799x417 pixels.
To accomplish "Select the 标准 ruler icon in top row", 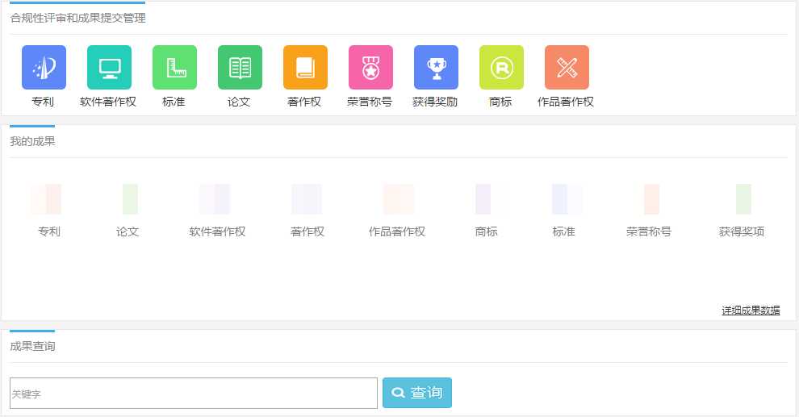I will 174,67.
